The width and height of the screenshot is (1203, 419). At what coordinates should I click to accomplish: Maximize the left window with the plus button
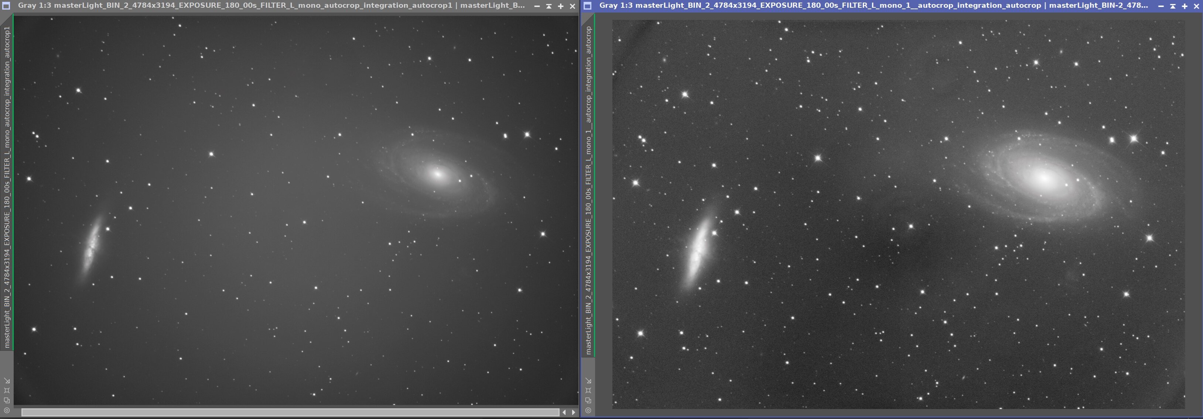[x=560, y=6]
